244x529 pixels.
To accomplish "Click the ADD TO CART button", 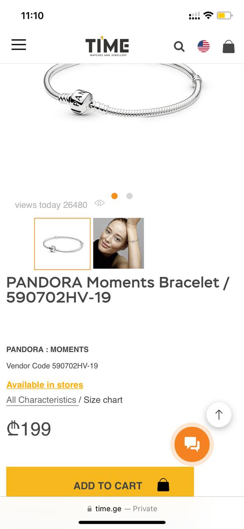I will coord(100,482).
